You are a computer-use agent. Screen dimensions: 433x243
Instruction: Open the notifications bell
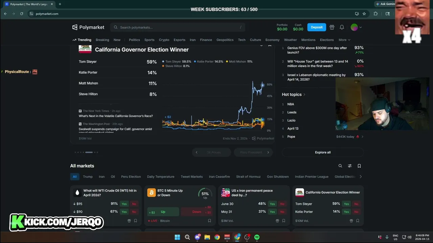pyautogui.click(x=342, y=27)
